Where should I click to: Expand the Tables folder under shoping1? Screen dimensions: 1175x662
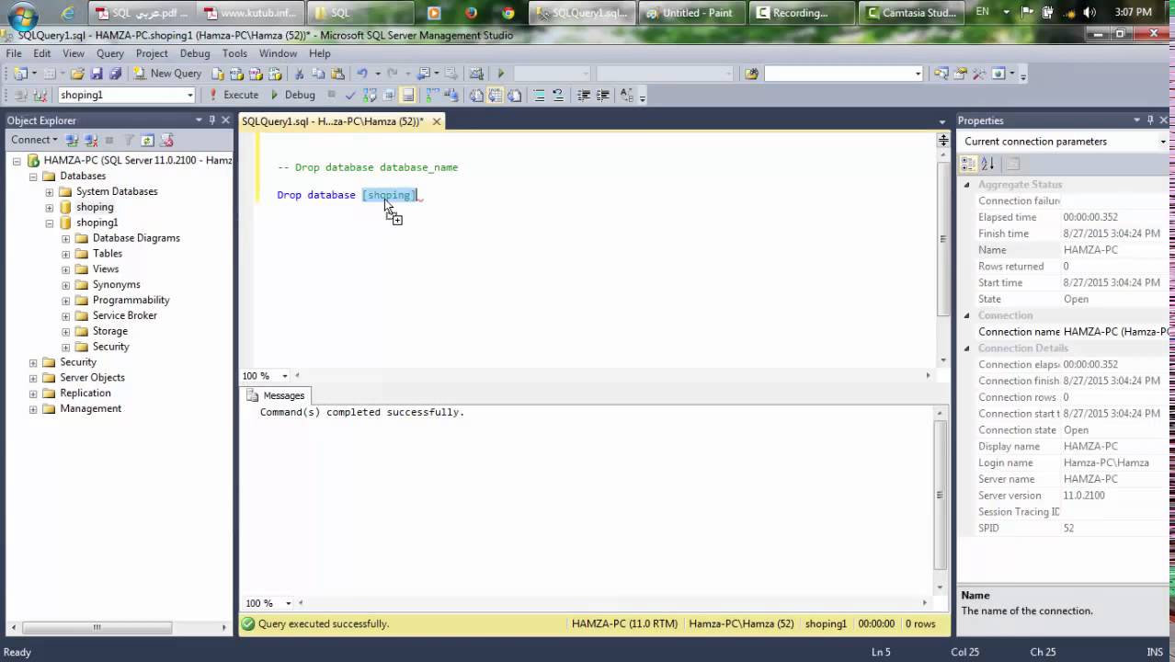point(66,253)
